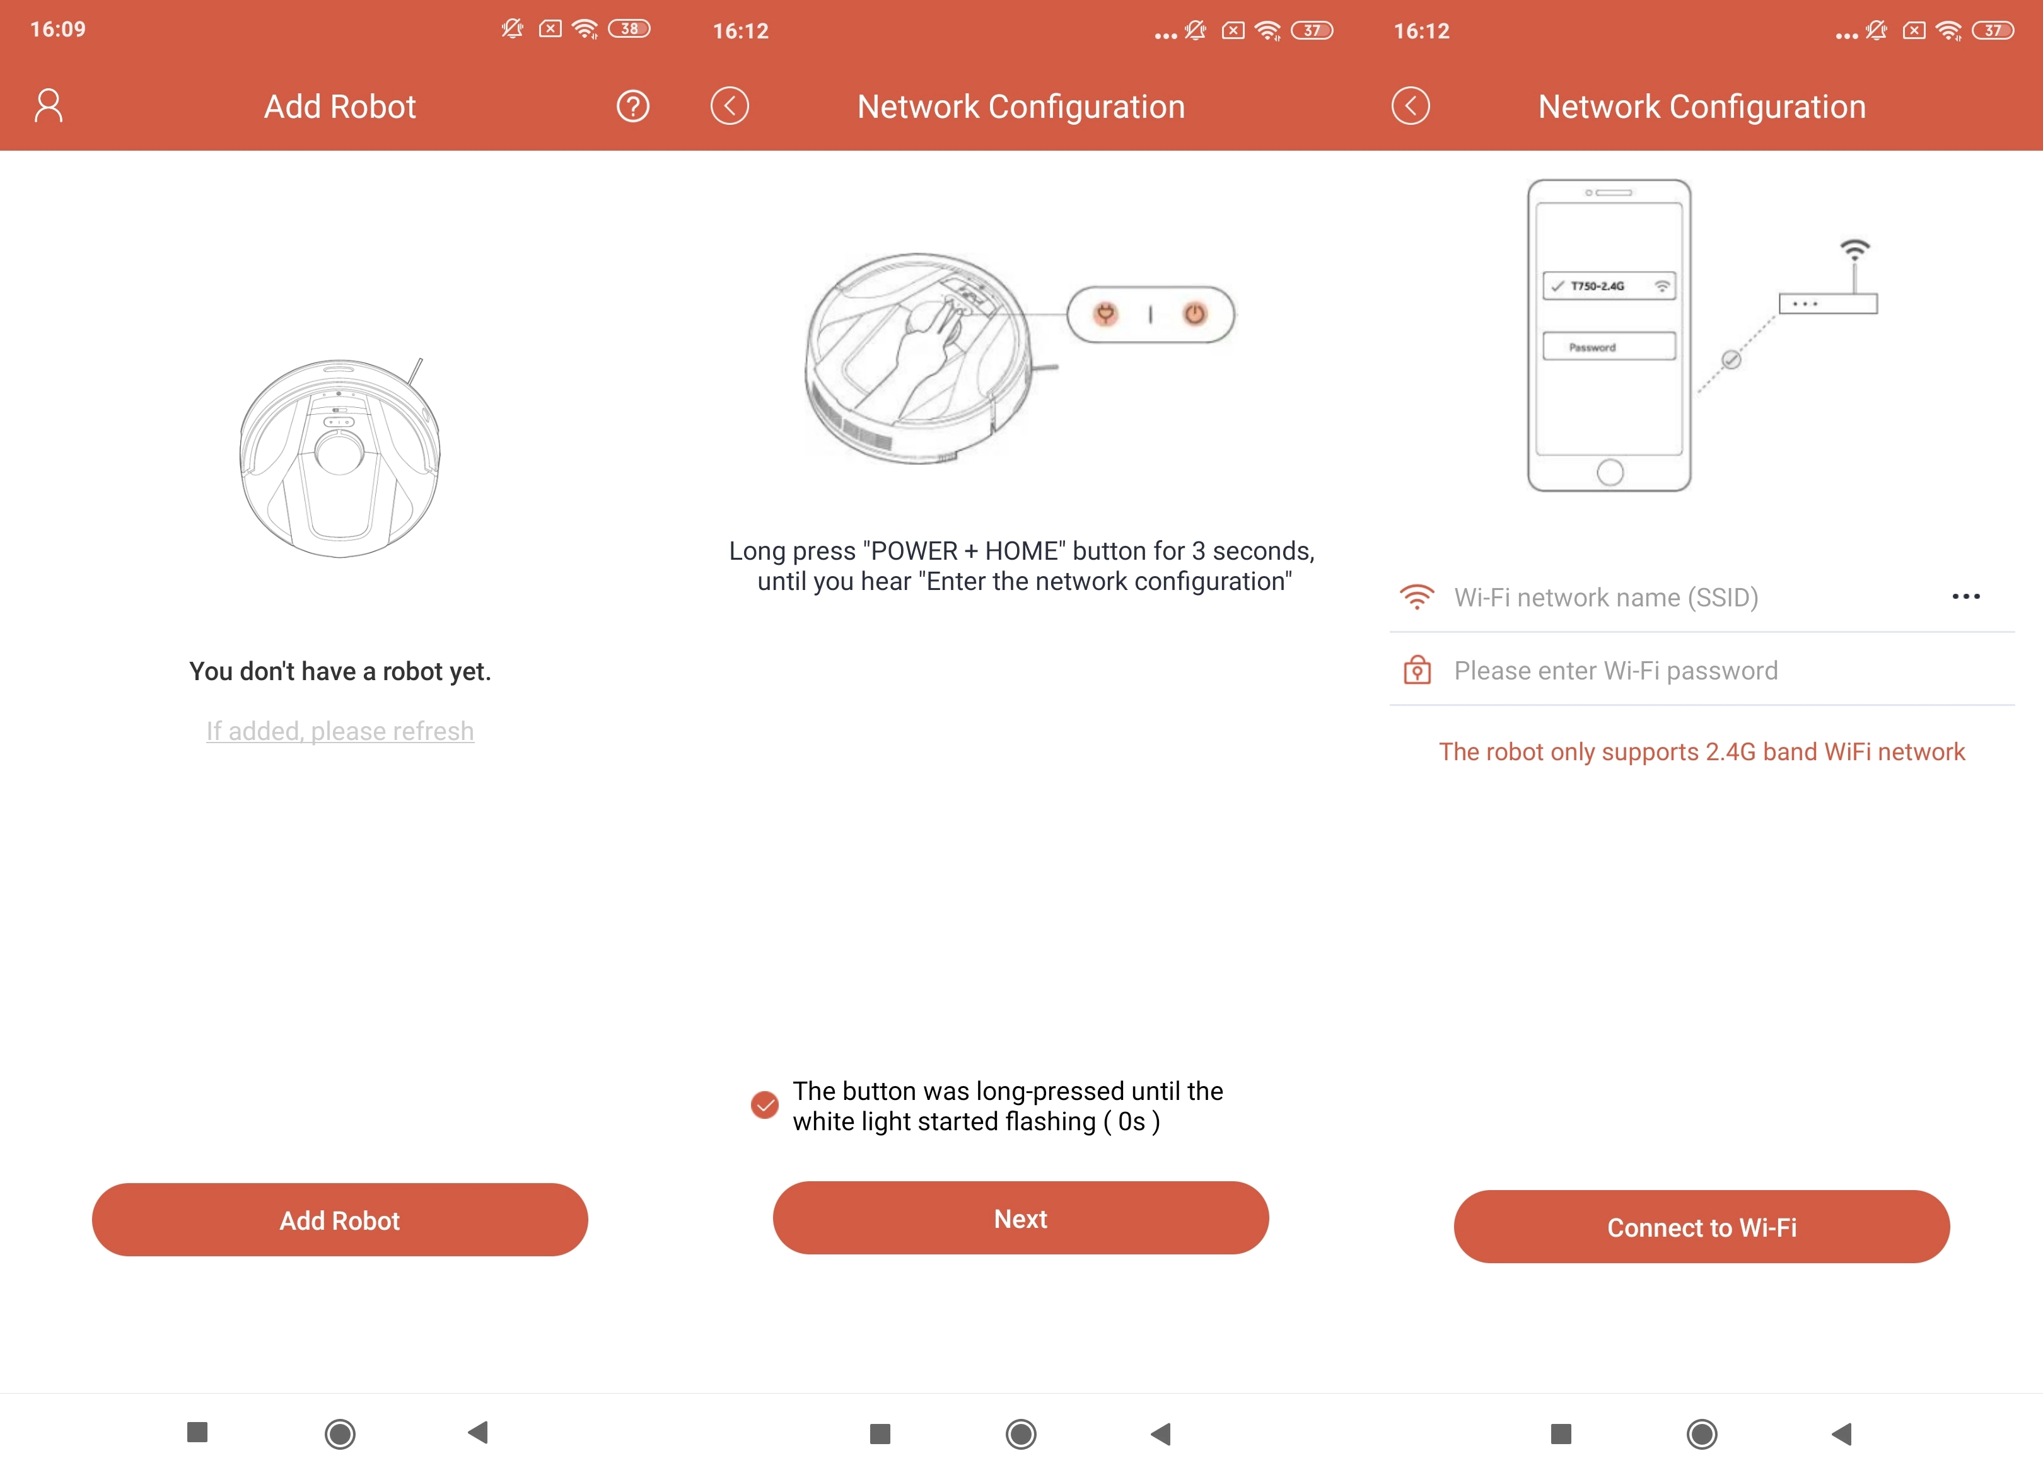2043x1475 pixels.
Task: Tap the Android back triangle on third screen
Action: tap(1842, 1433)
